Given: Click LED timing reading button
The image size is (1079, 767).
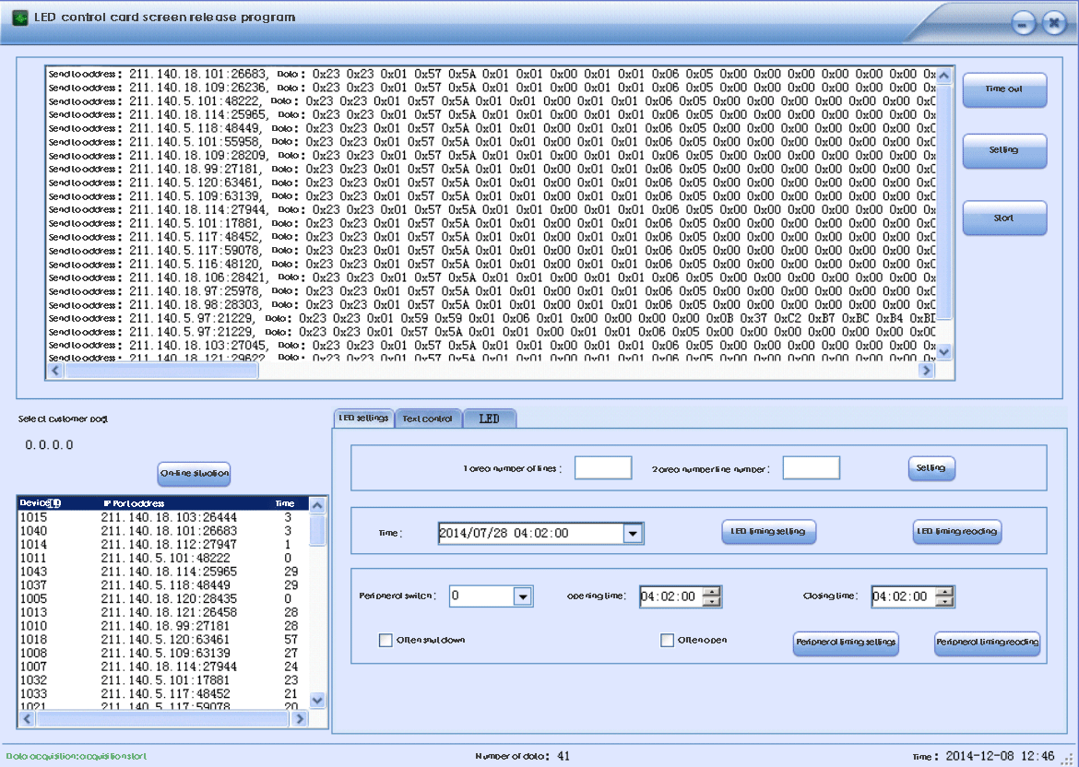Looking at the screenshot, I should [956, 532].
